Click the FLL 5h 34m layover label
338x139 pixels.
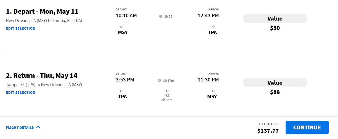pyautogui.click(x=167, y=98)
